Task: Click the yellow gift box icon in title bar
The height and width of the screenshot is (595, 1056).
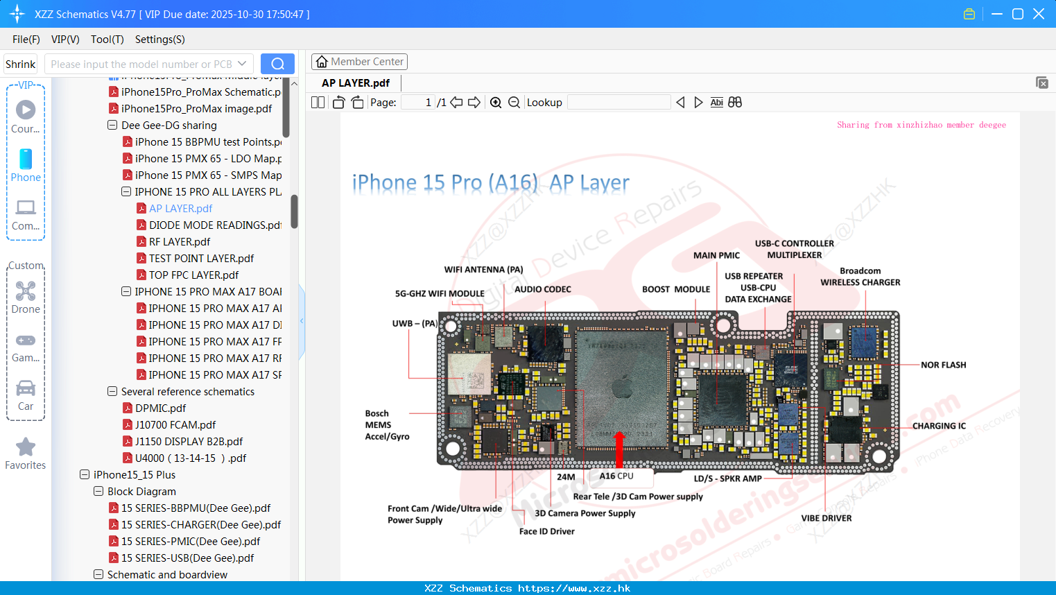Action: tap(969, 14)
